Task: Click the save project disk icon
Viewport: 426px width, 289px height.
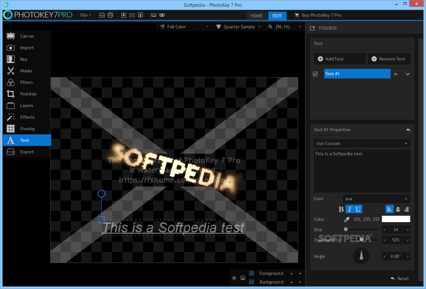Action: tap(102, 15)
